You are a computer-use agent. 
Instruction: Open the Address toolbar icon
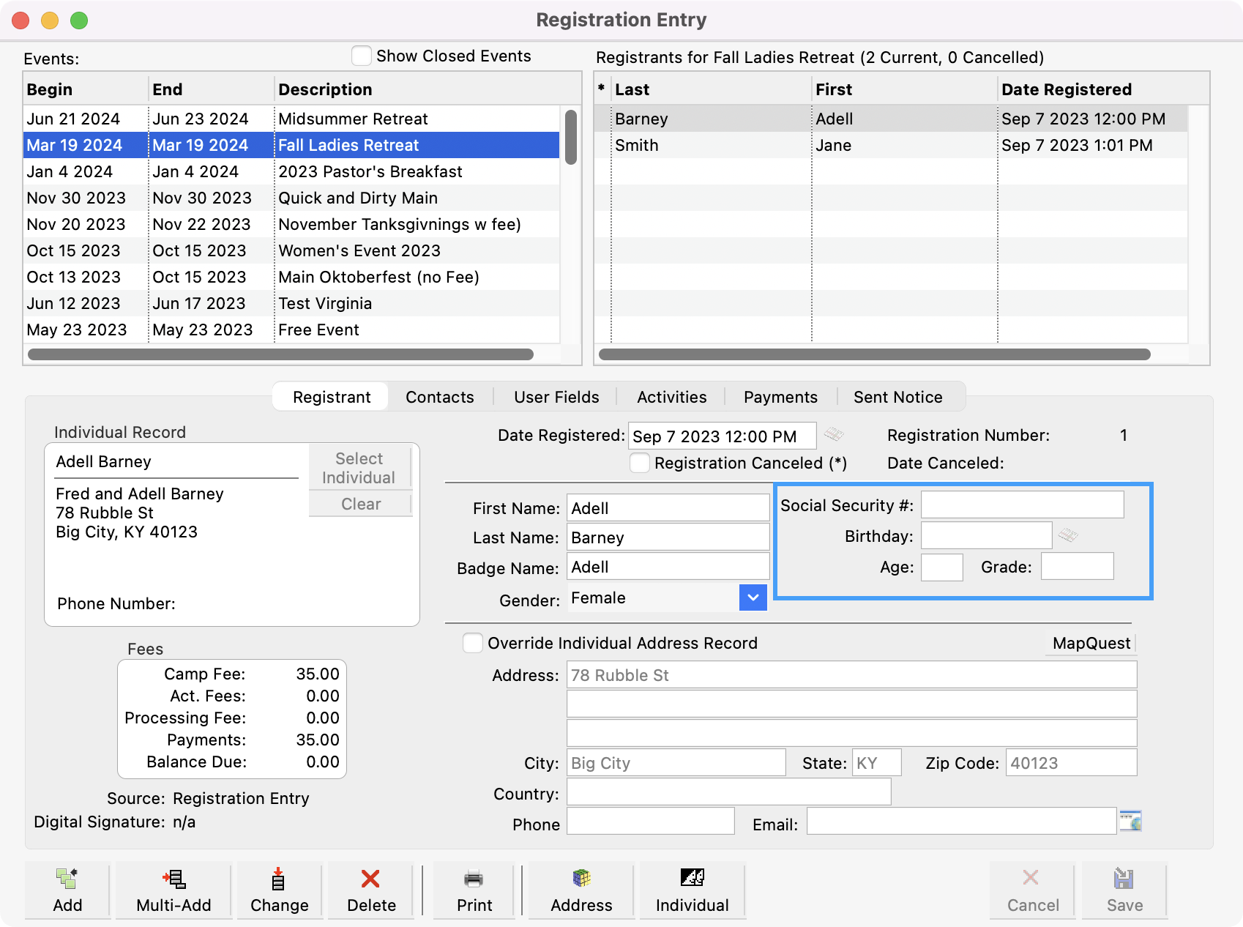coord(581,879)
